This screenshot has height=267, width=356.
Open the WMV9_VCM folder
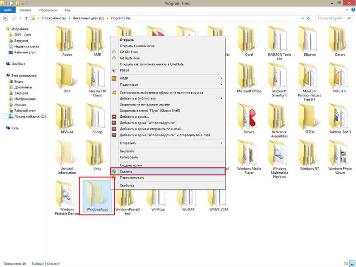click(x=218, y=201)
